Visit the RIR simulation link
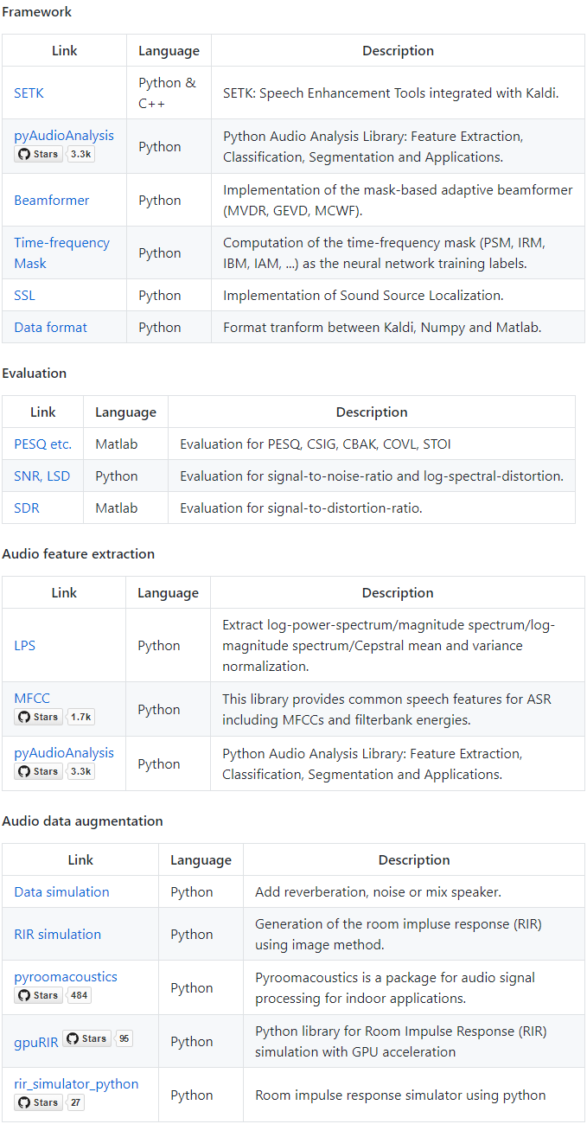 57,934
